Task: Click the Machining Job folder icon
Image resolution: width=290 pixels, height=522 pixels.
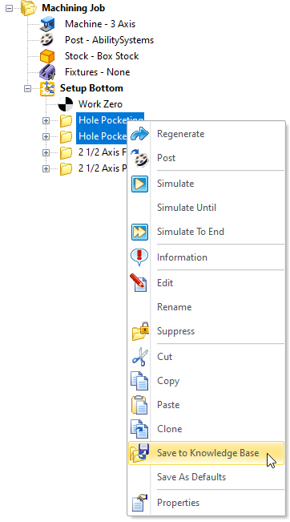Action: tap(29, 8)
